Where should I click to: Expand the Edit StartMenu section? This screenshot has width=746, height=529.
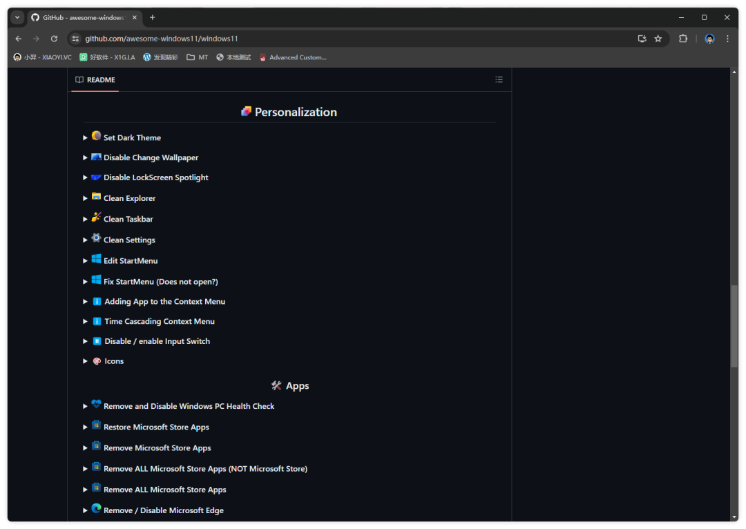click(x=85, y=260)
